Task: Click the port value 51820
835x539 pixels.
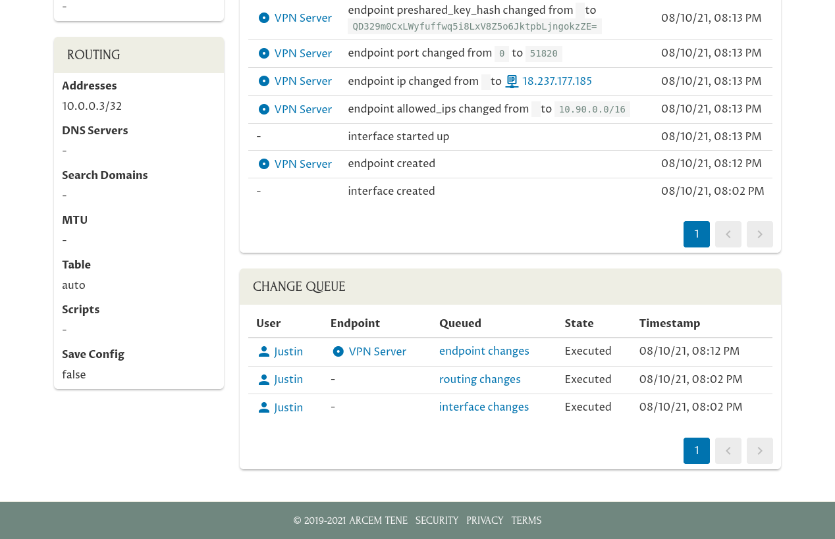Action: click(544, 54)
